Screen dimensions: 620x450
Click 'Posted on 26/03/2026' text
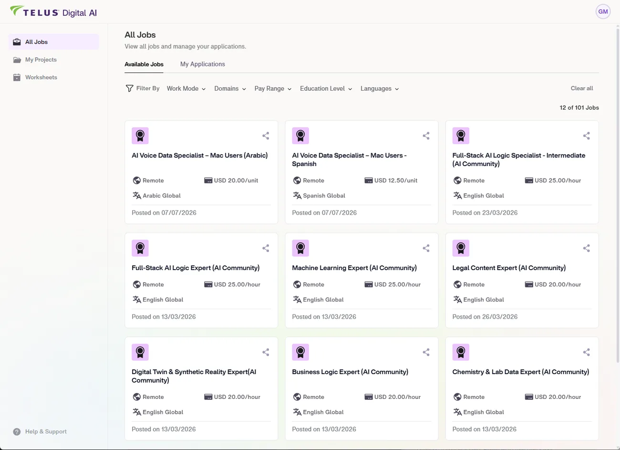point(485,317)
